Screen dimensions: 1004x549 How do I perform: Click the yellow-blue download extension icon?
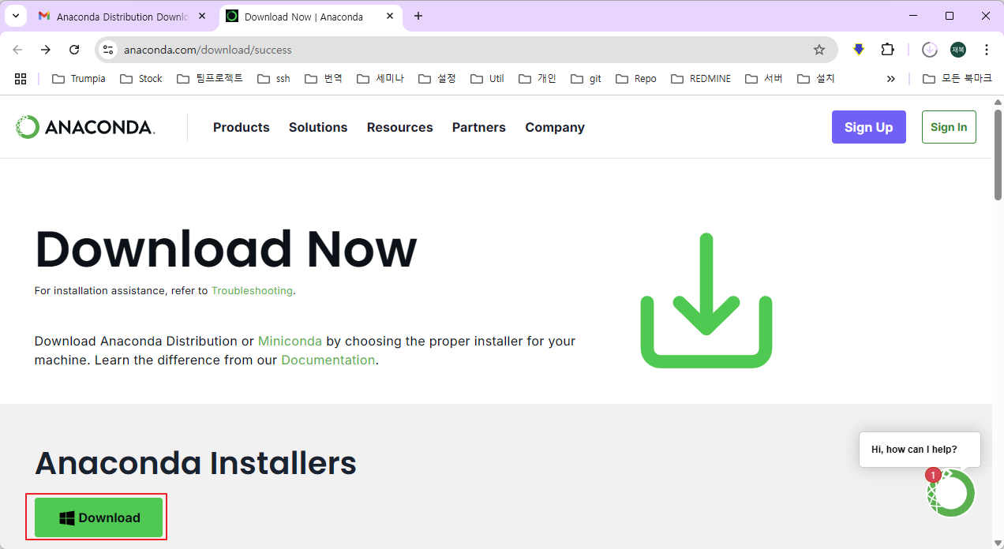coord(859,50)
